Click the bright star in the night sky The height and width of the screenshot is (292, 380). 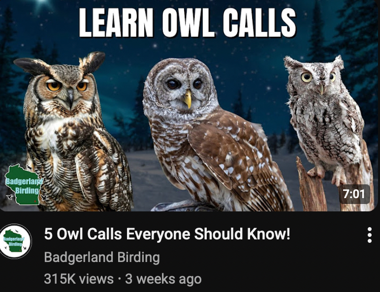point(42,2)
